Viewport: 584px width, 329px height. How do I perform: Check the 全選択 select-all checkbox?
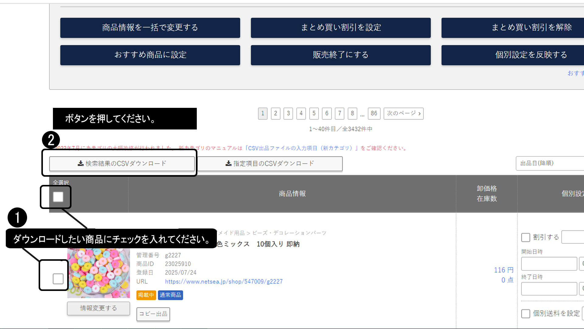tap(58, 197)
